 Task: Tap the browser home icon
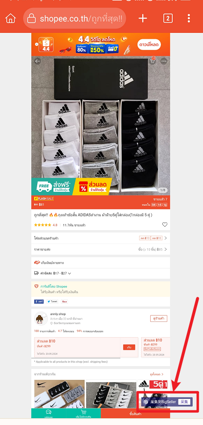[11, 19]
